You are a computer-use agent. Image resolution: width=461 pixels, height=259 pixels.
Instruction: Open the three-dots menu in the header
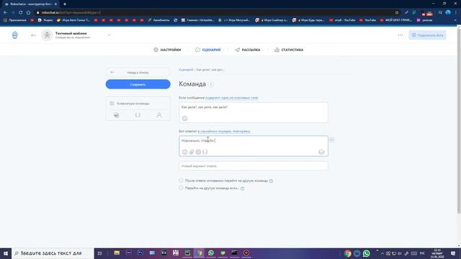[x=400, y=35]
